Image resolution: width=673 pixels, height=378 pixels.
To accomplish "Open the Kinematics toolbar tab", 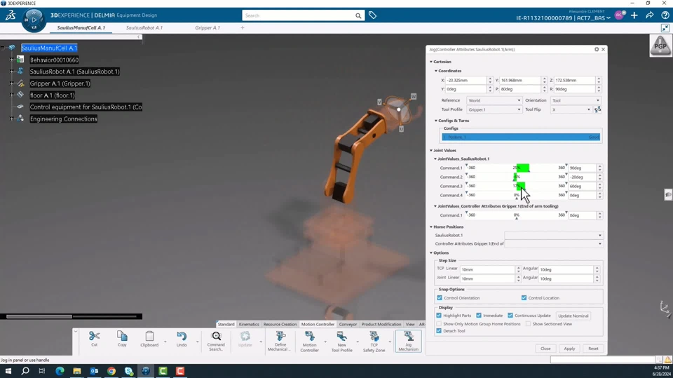I will click(x=249, y=324).
